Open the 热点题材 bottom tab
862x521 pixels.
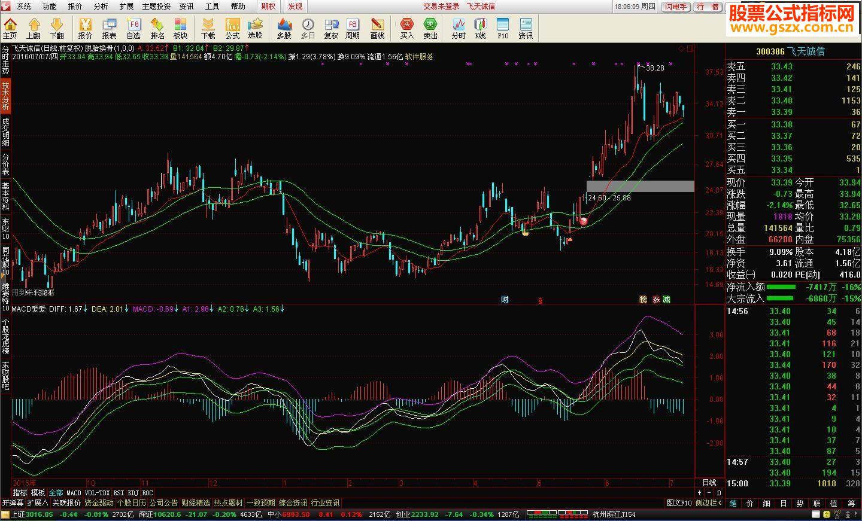tap(228, 503)
